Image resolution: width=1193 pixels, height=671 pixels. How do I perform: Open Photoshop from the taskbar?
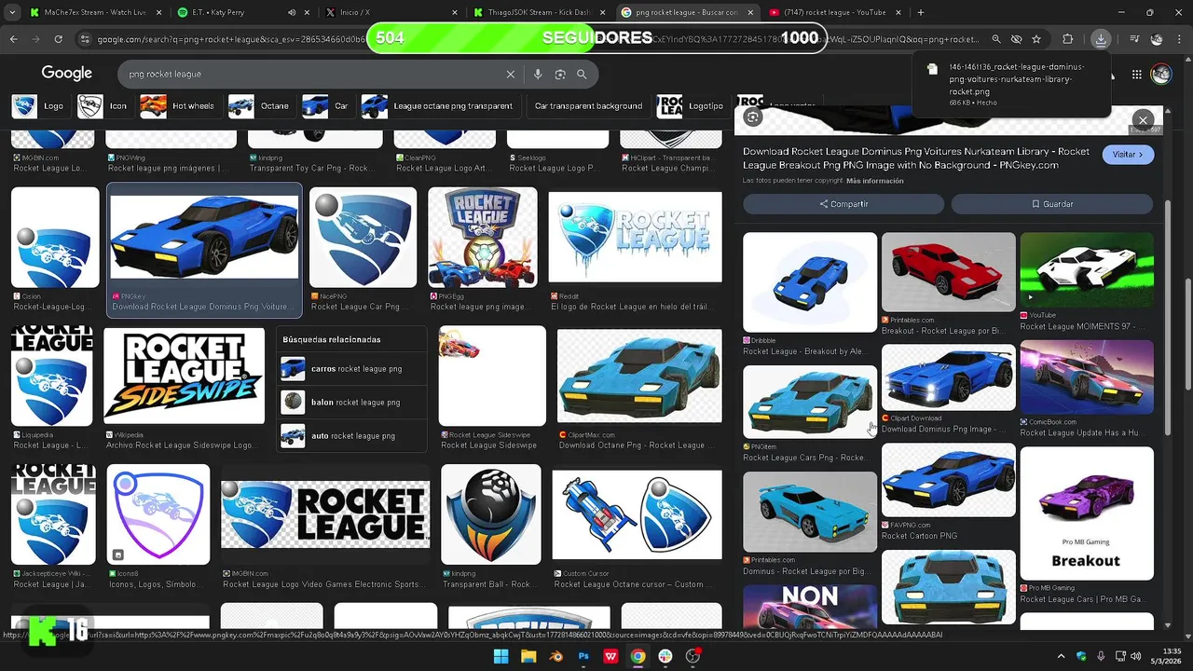(583, 656)
